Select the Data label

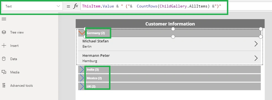(14, 59)
